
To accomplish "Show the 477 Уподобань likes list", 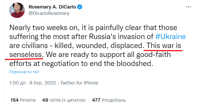I will 109,100.
